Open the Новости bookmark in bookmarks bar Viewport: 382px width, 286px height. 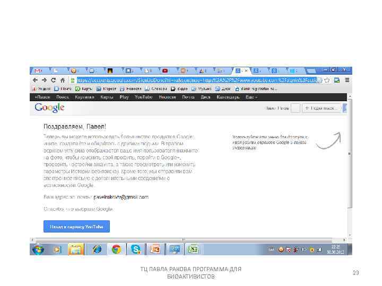(131, 89)
